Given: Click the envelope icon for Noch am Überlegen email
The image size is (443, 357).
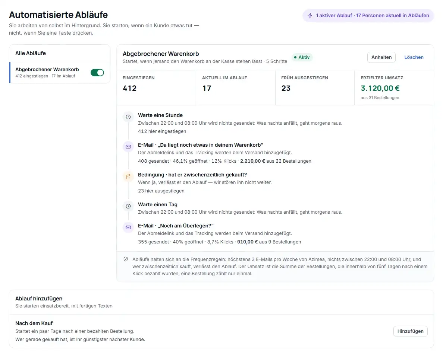Looking at the screenshot, I should point(128,227).
